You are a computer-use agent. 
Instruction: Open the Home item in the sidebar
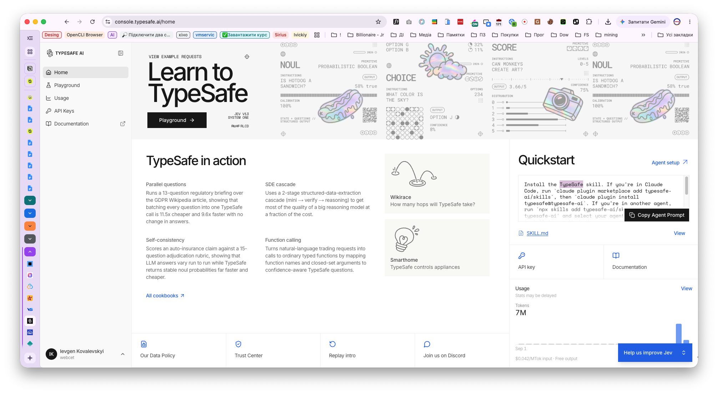tap(85, 72)
